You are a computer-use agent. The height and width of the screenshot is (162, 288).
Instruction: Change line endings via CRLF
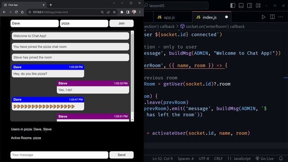218,158
